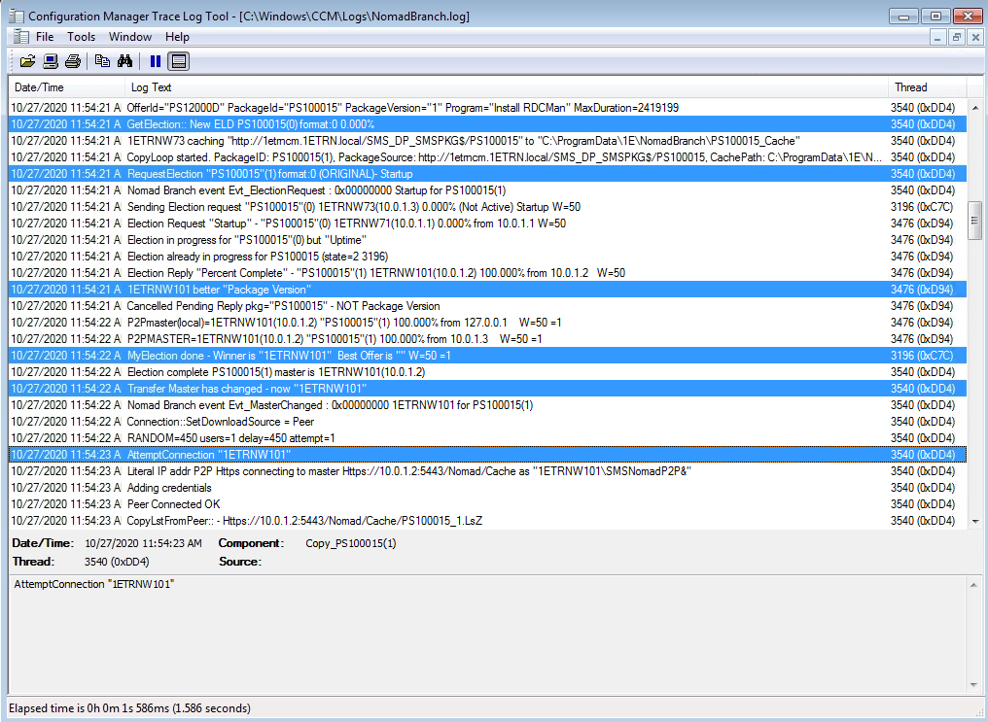Screen dimensions: 988x722
Task: Open the Window menu
Action: click(129, 37)
